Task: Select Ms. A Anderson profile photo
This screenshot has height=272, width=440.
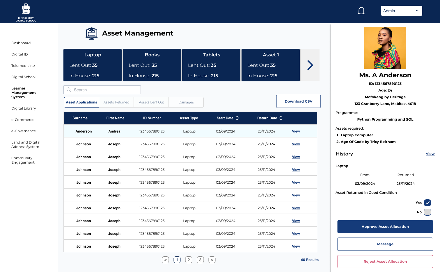Action: 385,48
